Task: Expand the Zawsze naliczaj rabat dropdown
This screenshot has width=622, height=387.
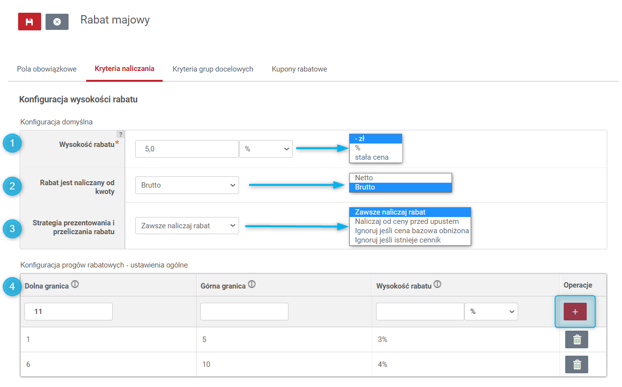Action: pyautogui.click(x=187, y=226)
